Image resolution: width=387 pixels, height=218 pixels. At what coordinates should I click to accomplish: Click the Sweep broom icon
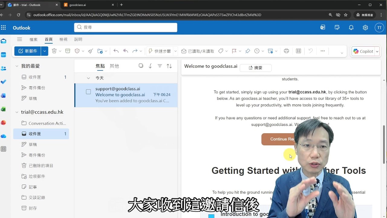pos(90,51)
